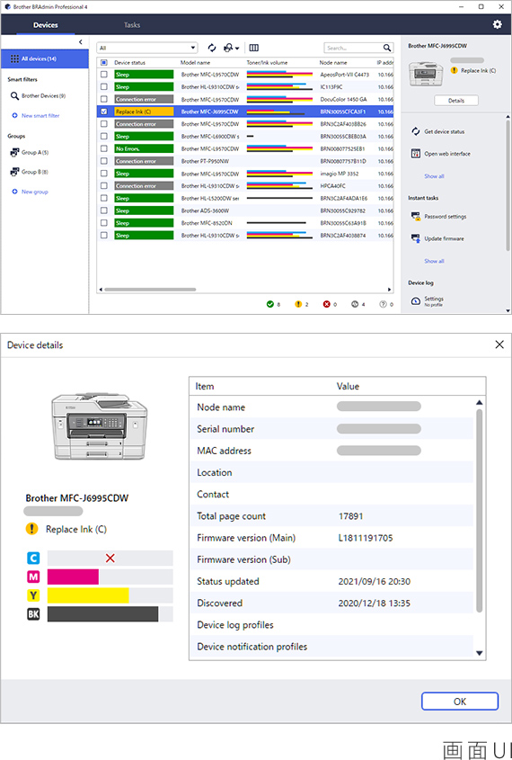Screen dimensions: 512x760
Task: Click the magenta M ink icon
Action: click(x=33, y=577)
